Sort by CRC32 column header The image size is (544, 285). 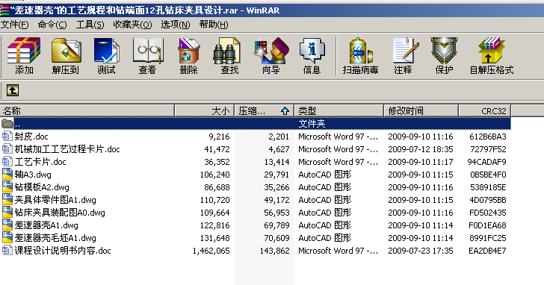coord(485,111)
